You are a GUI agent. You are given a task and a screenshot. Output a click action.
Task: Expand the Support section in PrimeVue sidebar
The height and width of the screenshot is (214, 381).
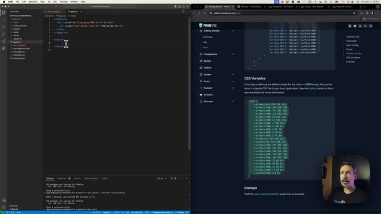[x=217, y=88]
